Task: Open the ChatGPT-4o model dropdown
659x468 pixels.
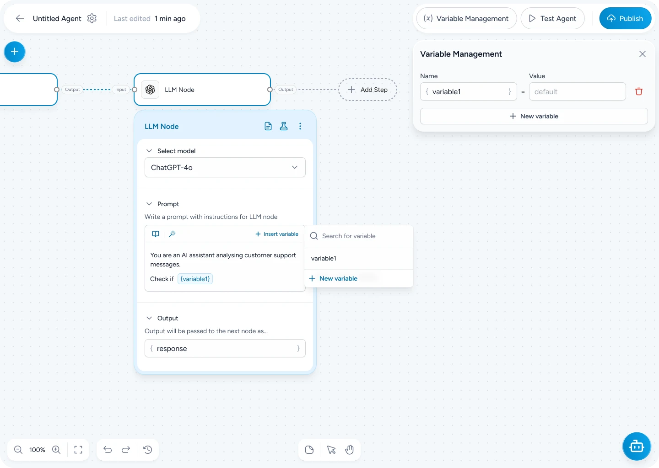Action: [x=225, y=167]
